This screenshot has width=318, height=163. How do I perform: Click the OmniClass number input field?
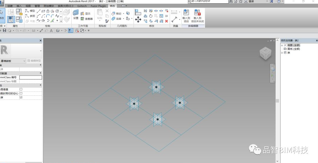[x=30, y=77]
